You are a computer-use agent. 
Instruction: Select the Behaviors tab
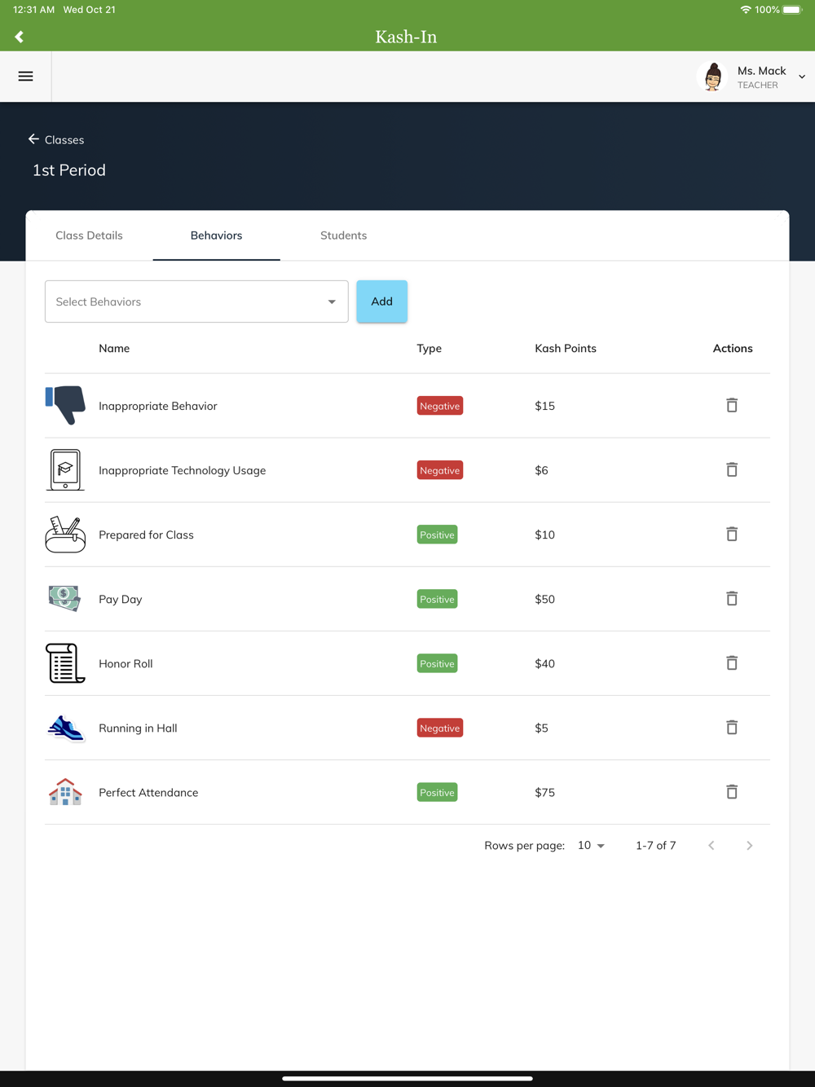tap(216, 235)
